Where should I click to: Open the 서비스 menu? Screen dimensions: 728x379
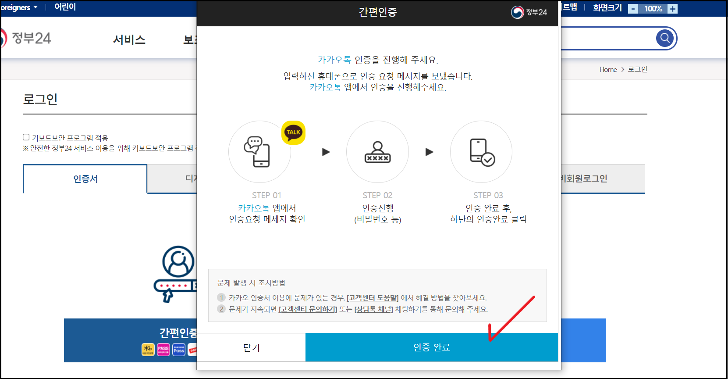[x=129, y=40]
